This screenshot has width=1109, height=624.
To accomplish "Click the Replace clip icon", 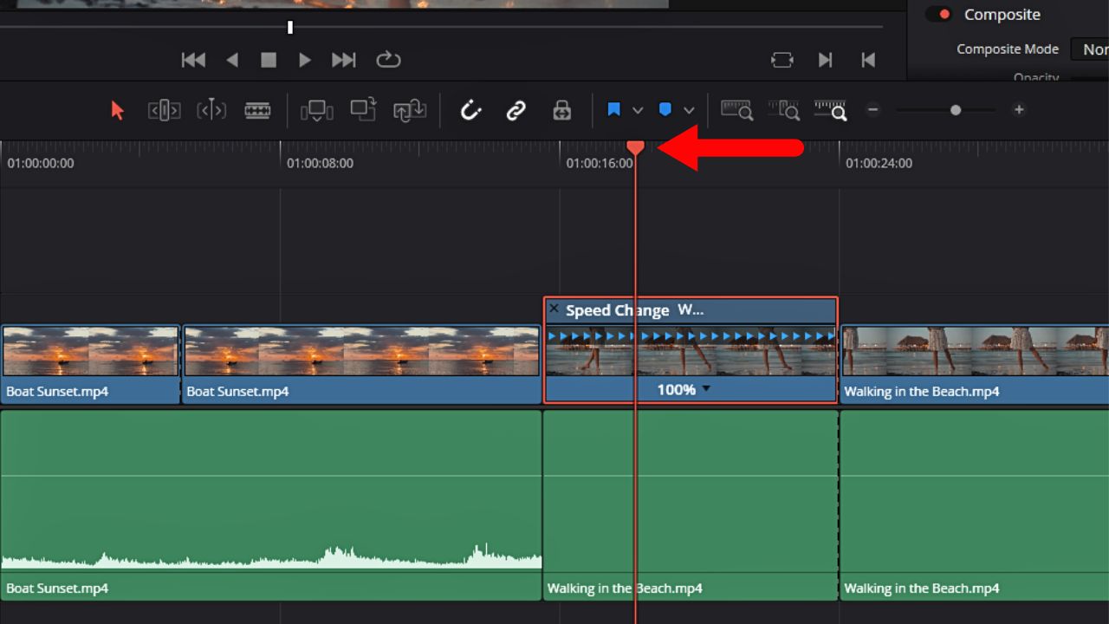I will (x=410, y=110).
